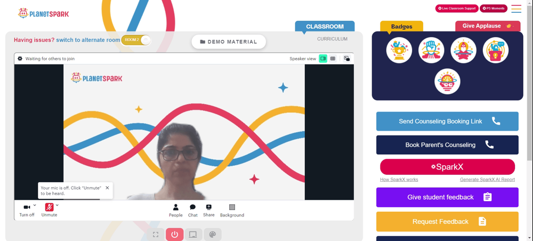Toggle picture-in-picture view icon
The width and height of the screenshot is (533, 241).
coord(347,59)
